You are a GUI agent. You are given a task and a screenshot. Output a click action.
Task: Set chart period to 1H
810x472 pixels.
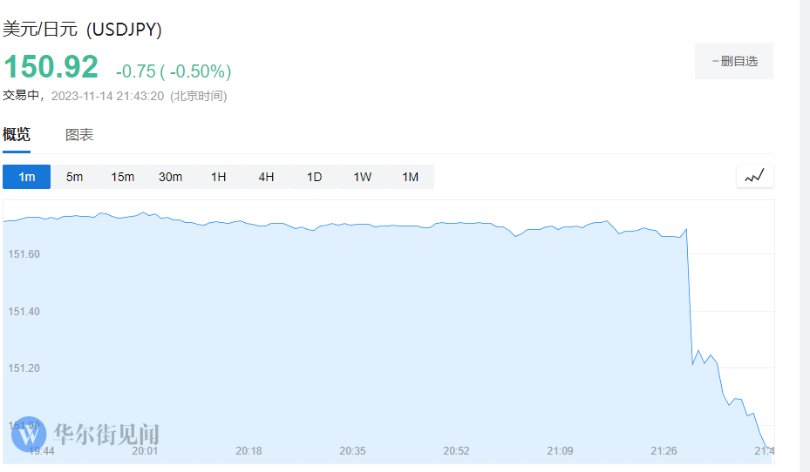[218, 177]
